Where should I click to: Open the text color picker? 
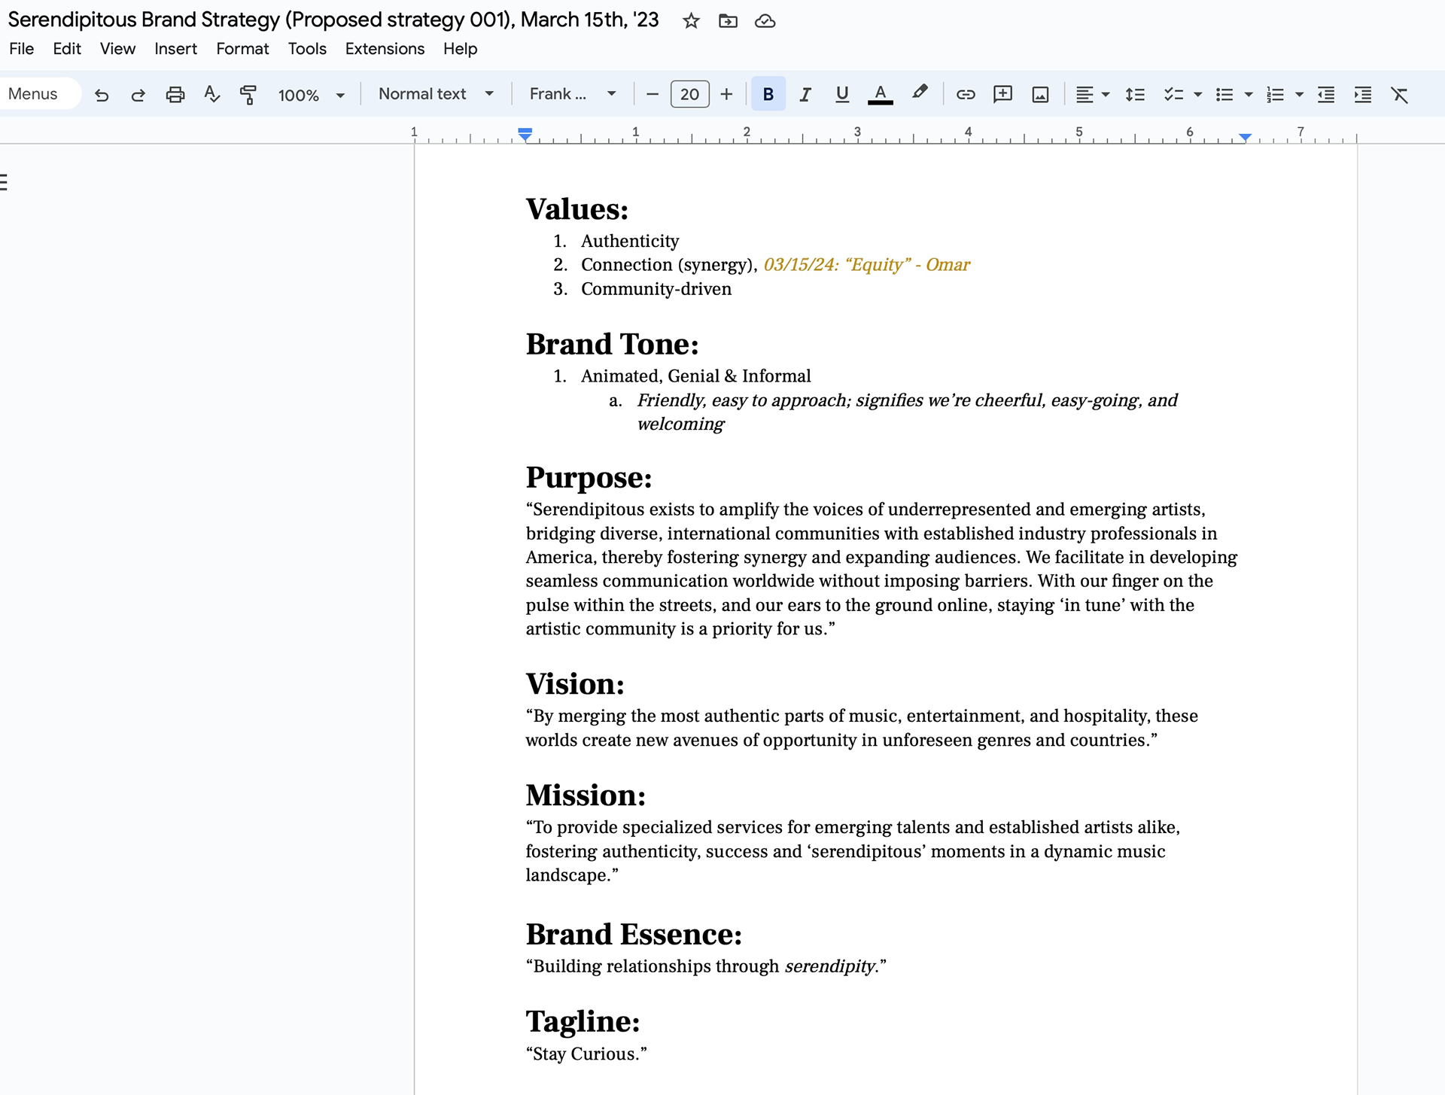tap(880, 95)
